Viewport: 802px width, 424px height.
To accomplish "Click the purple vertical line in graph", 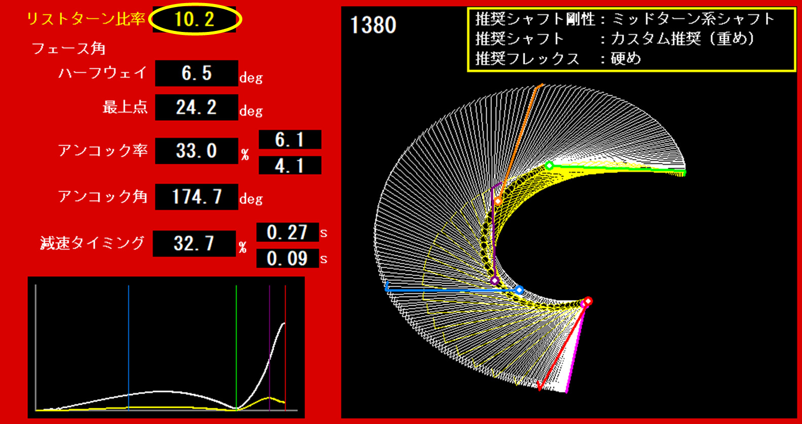I will (270, 347).
